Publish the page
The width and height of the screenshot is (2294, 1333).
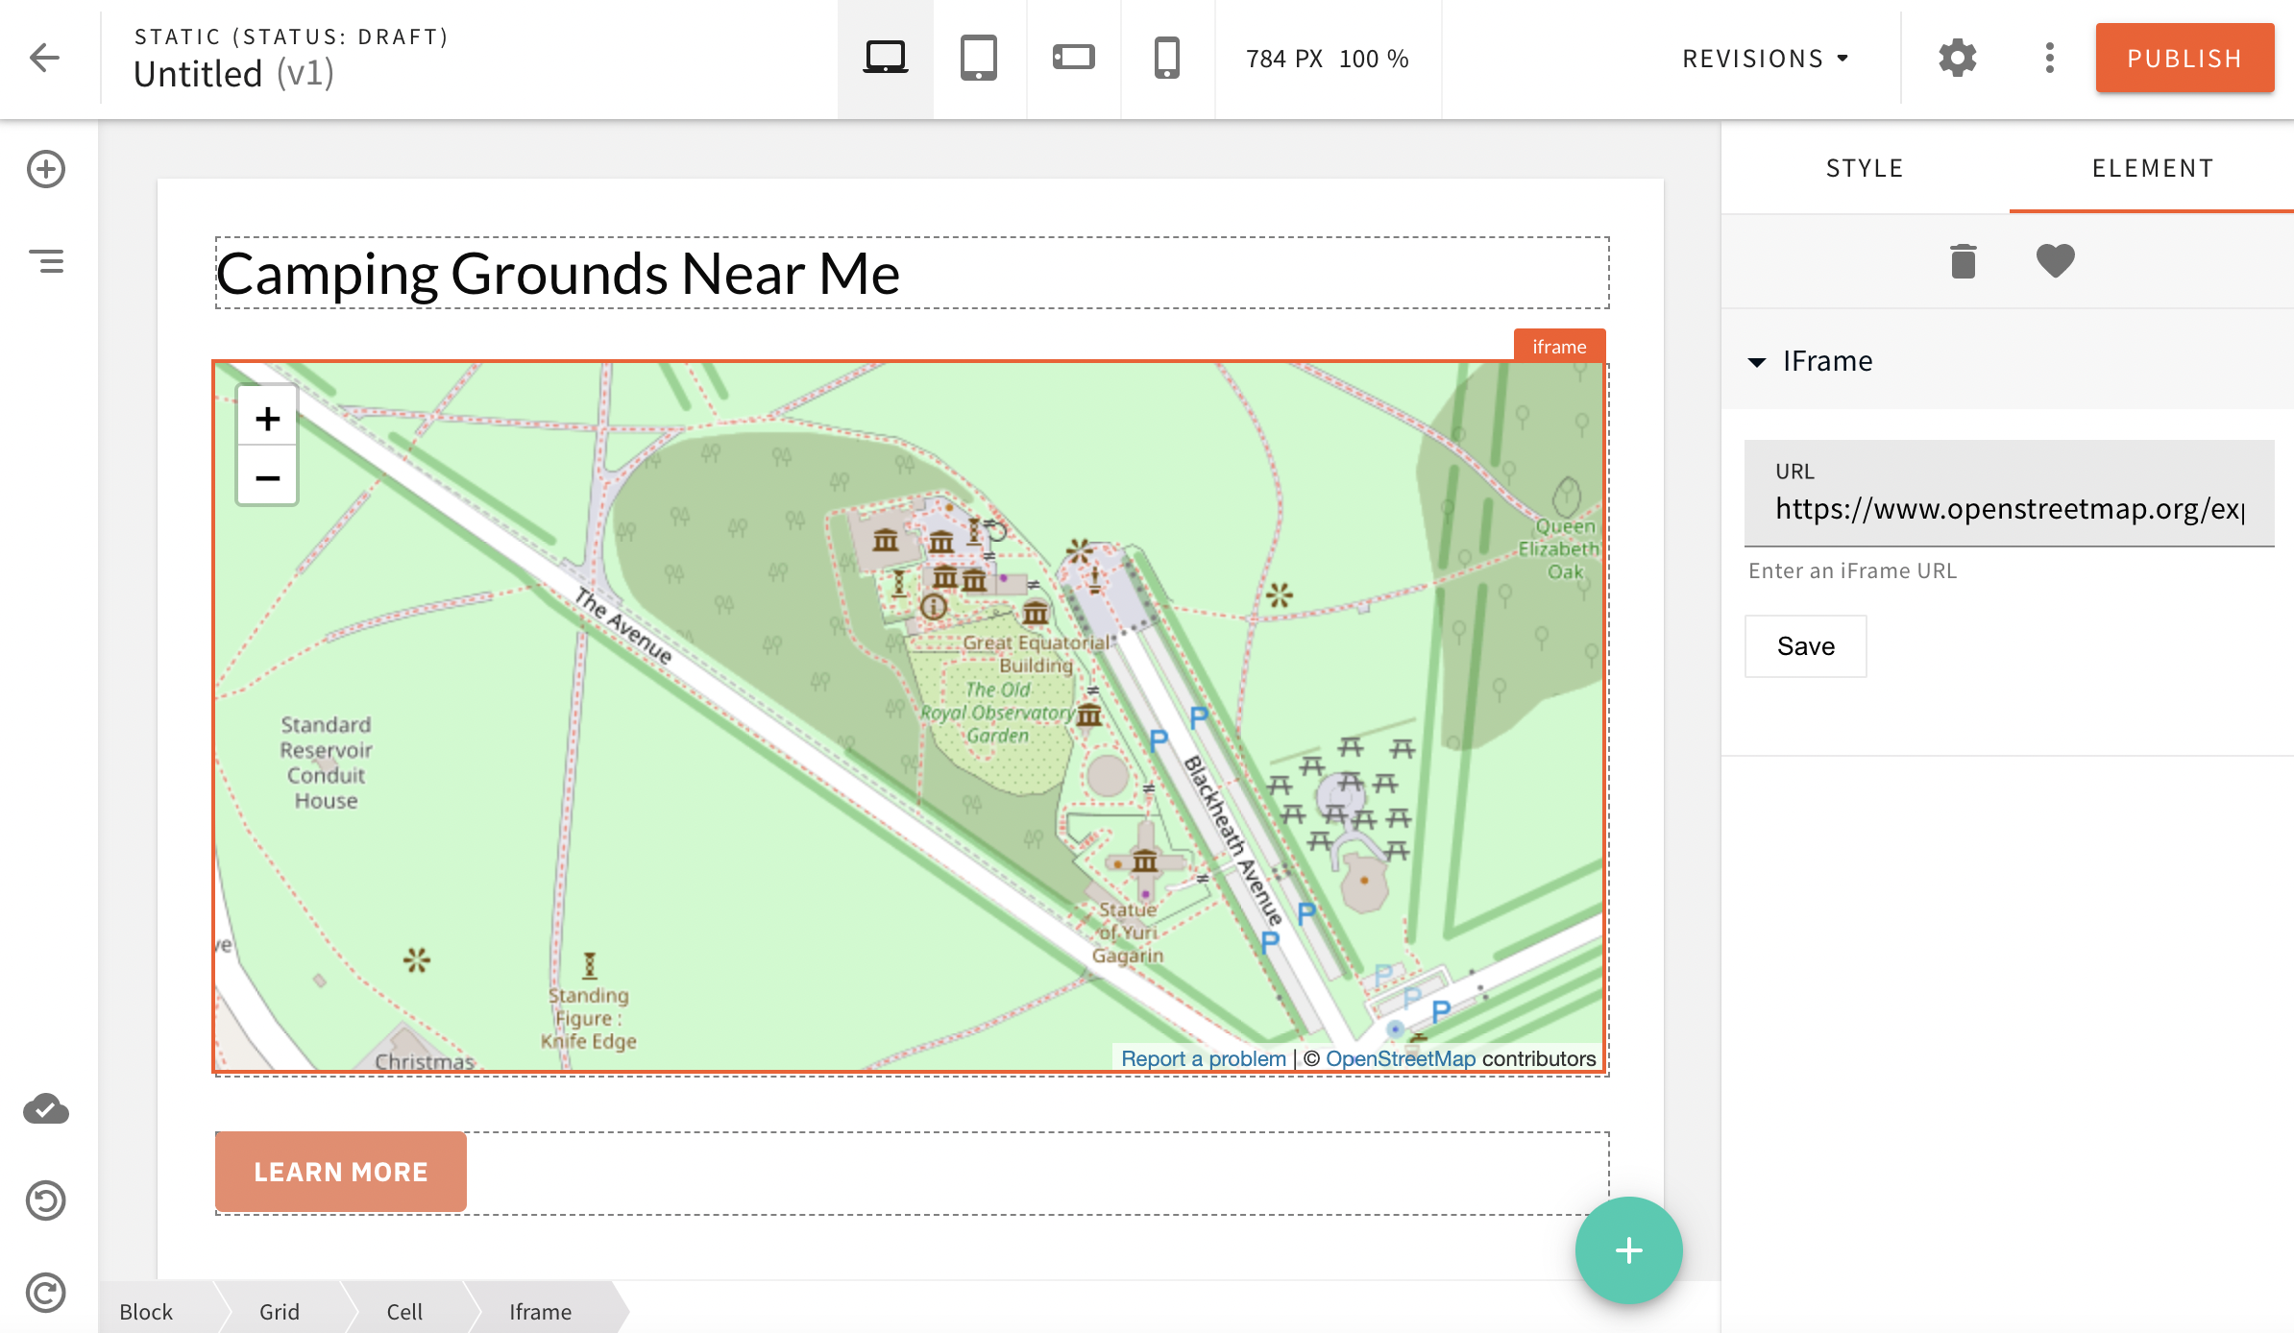2184,58
